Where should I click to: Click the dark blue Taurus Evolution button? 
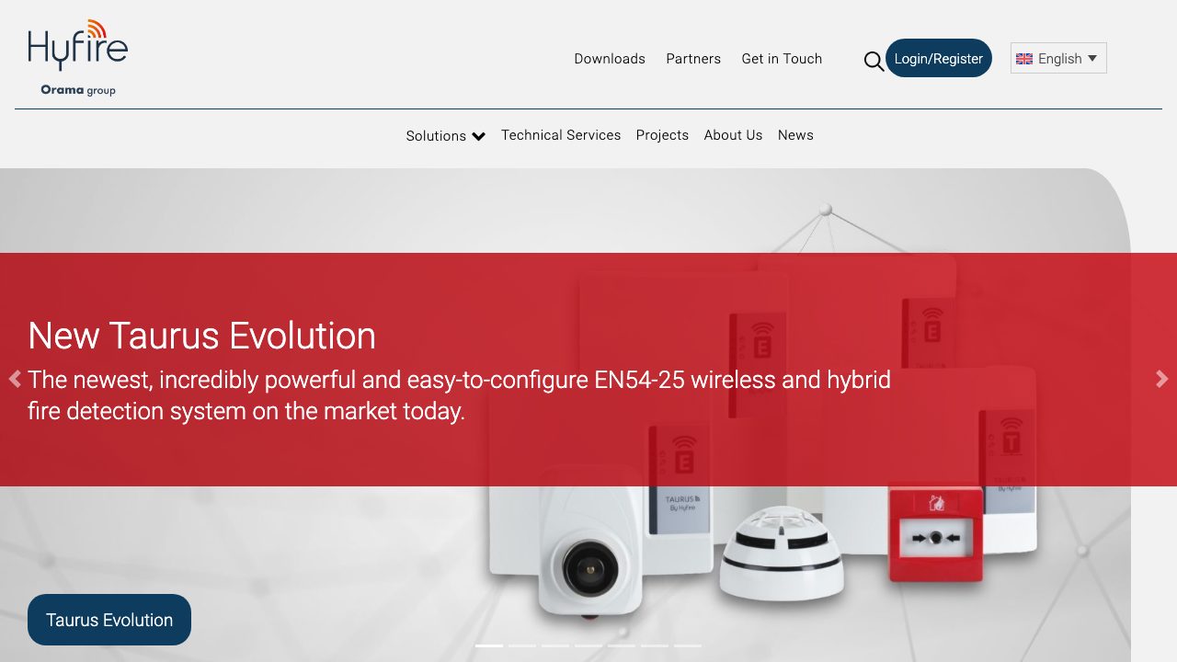click(x=109, y=620)
